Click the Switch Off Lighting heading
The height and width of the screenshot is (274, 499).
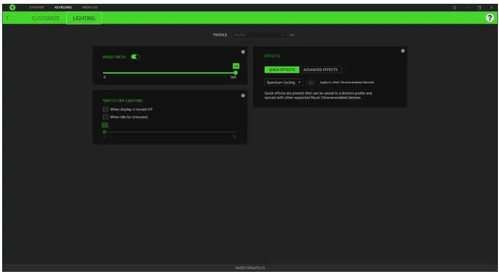[x=122, y=101]
